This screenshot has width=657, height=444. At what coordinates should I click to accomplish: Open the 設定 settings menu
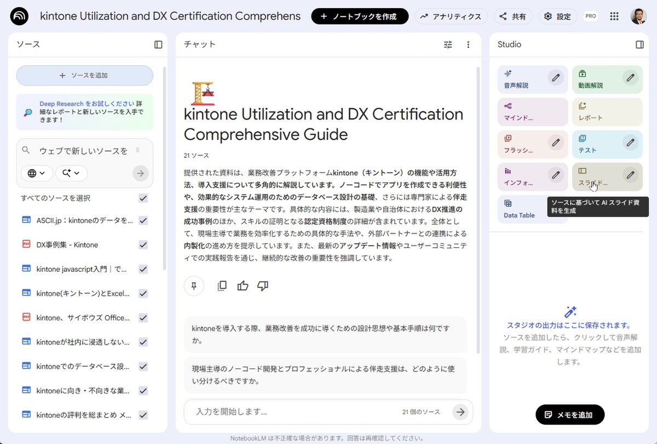click(x=557, y=16)
